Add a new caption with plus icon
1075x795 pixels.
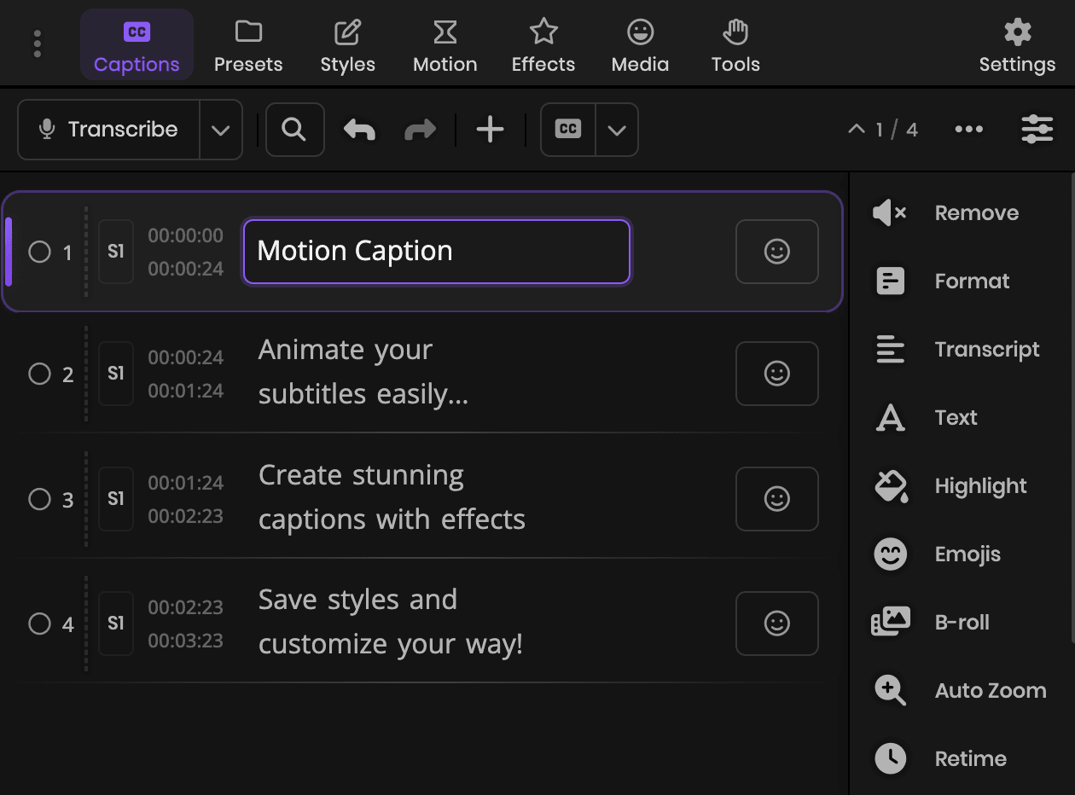491,130
